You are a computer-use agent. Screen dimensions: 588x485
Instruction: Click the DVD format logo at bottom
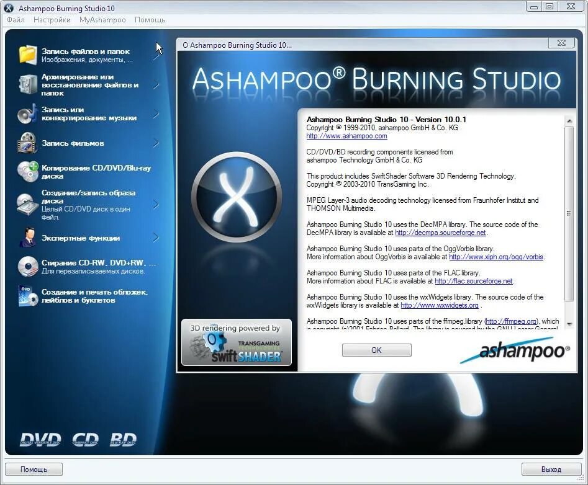[40, 439]
